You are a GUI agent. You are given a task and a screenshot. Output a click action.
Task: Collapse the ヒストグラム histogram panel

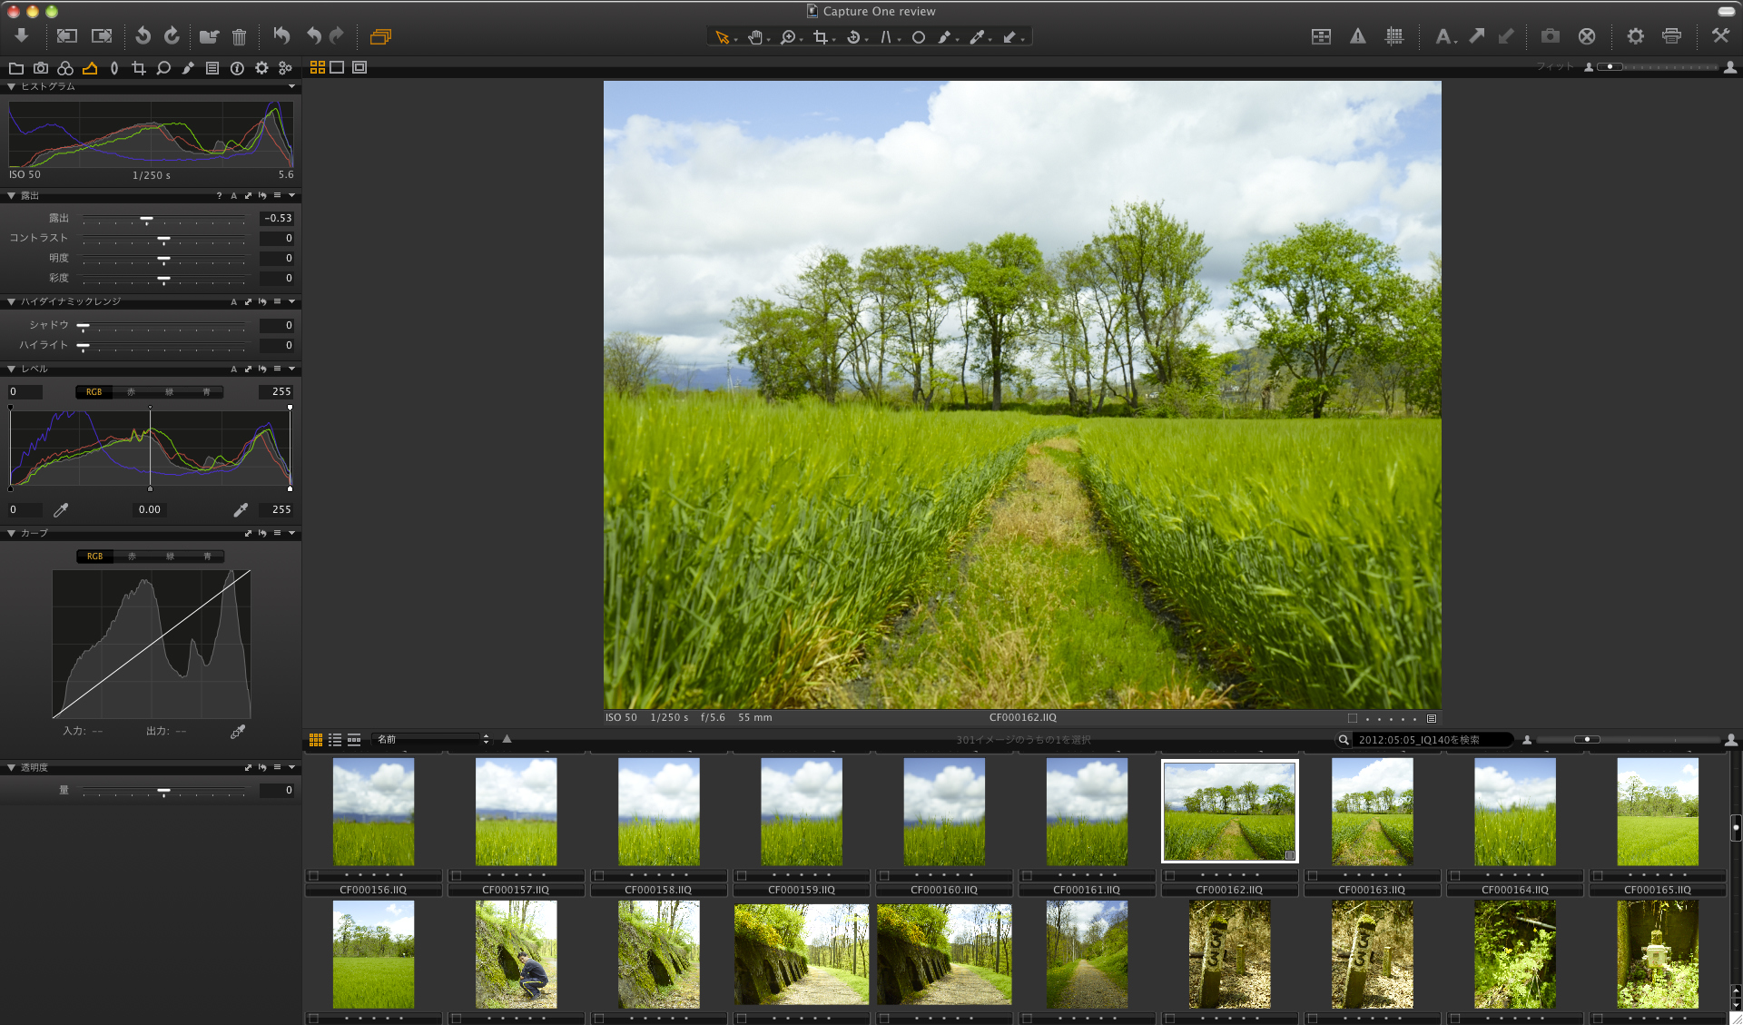pos(11,87)
